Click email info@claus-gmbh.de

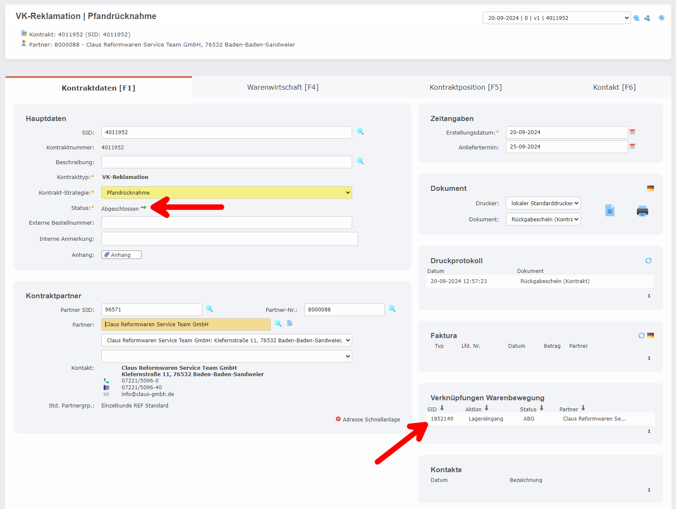click(x=148, y=394)
